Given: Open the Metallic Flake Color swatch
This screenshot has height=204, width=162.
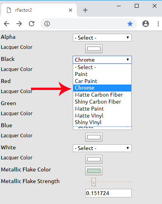Looking at the screenshot, I should tap(94, 171).
